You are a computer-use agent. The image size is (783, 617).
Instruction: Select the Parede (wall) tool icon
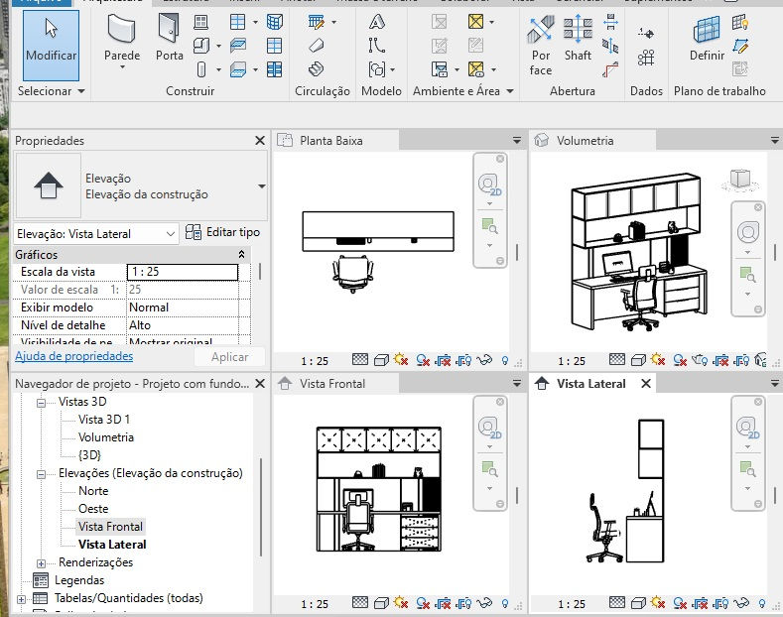[122, 29]
